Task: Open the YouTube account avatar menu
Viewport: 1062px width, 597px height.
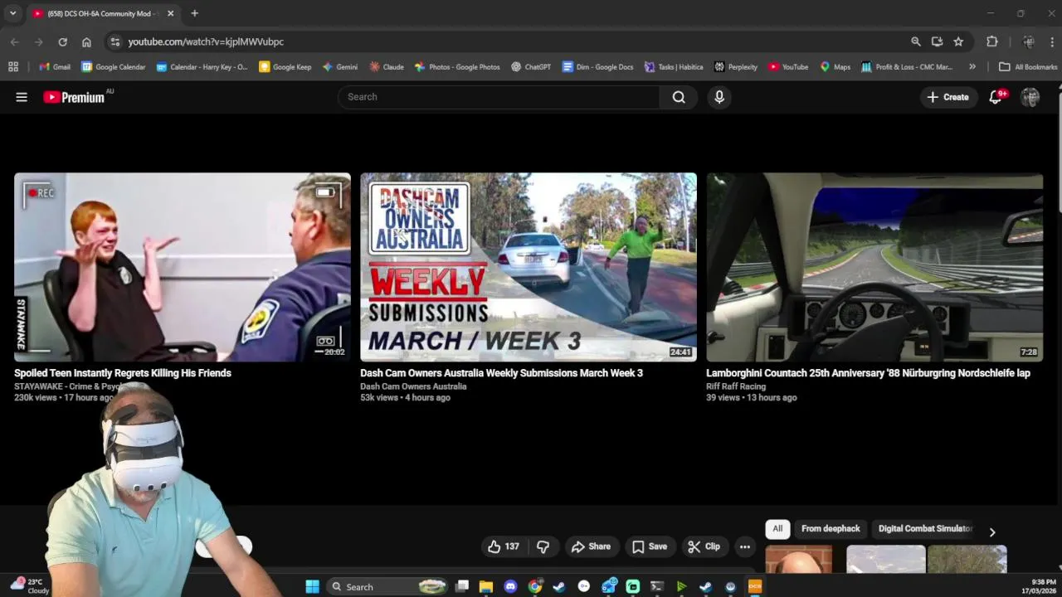Action: coord(1030,97)
